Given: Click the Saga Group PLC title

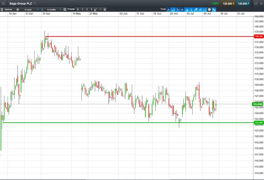Looking at the screenshot, I should click(21, 3).
